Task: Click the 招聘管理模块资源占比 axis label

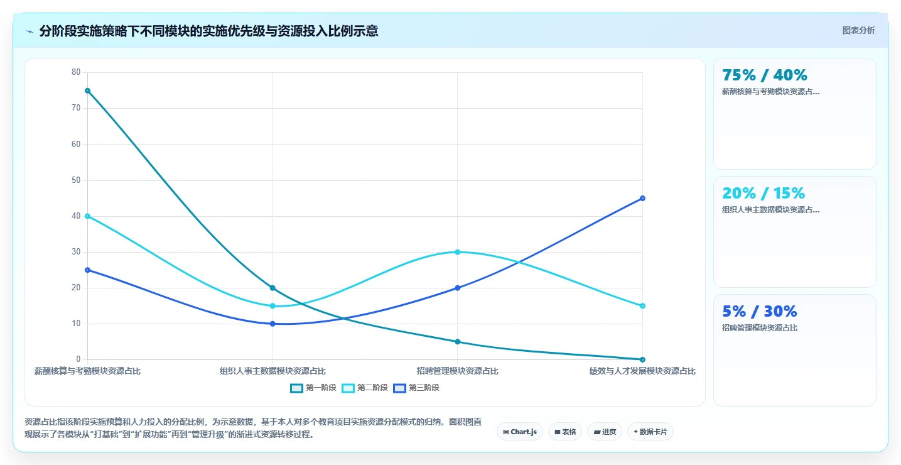Action: coord(458,371)
